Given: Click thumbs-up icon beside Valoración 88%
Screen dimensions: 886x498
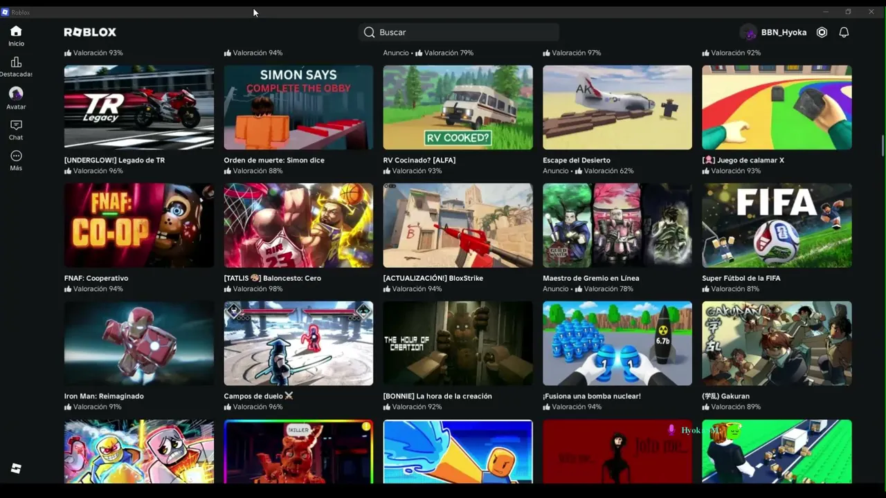Looking at the screenshot, I should click(x=227, y=171).
